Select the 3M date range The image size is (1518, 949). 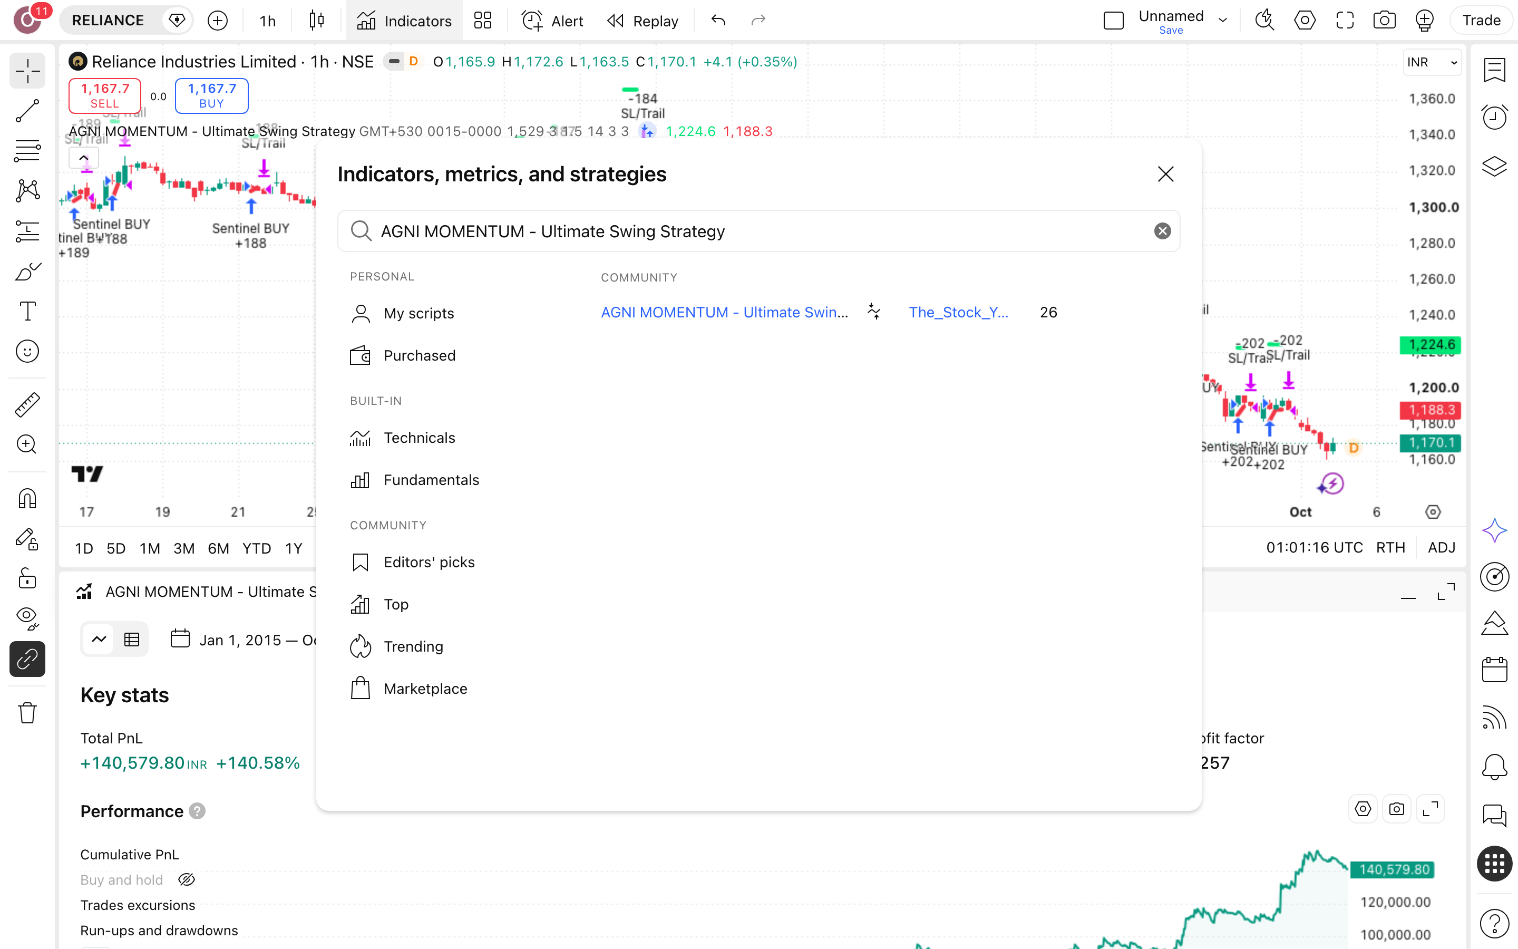[x=184, y=548]
